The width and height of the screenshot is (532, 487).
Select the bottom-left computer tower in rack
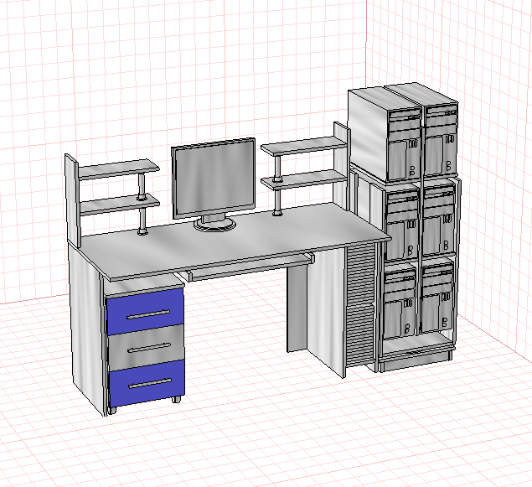pyautogui.click(x=400, y=300)
